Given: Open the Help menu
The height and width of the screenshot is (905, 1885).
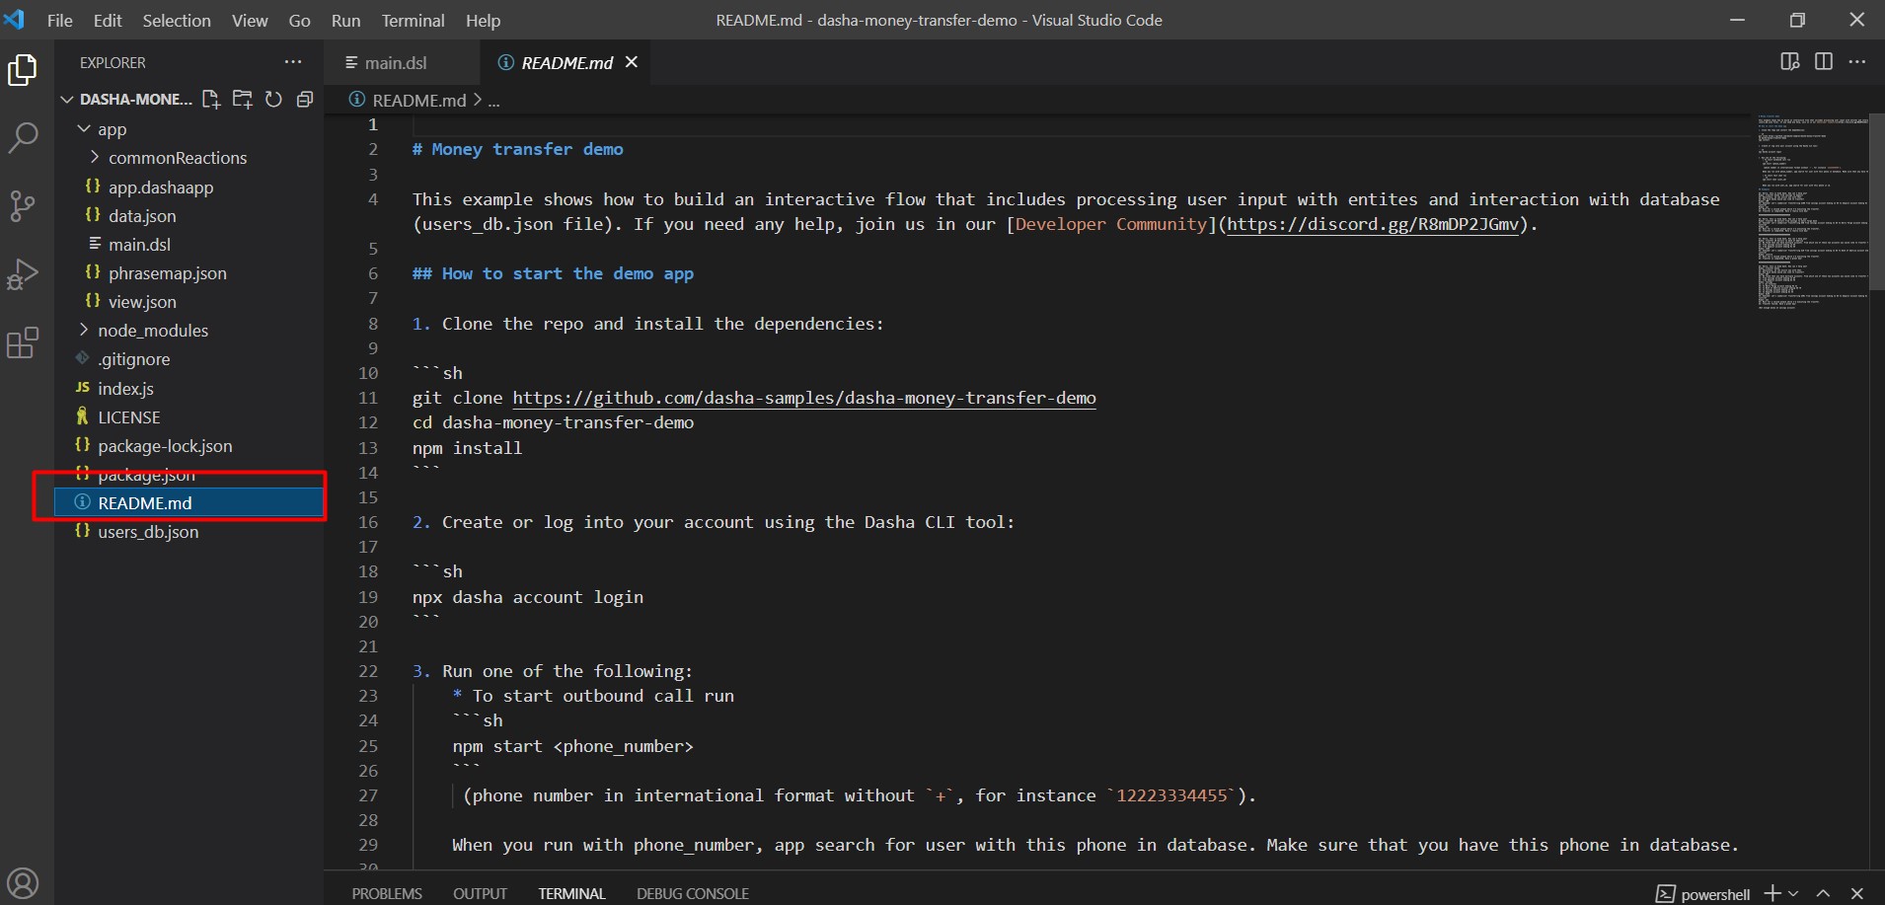Looking at the screenshot, I should point(483,20).
